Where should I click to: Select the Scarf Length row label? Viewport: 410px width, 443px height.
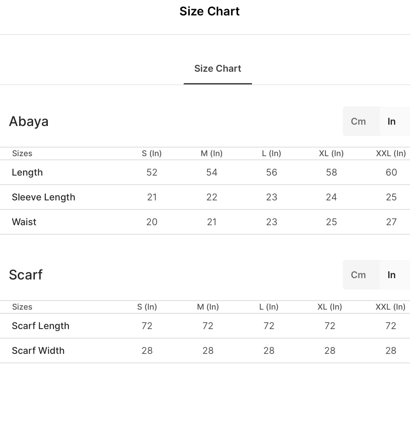pyautogui.click(x=40, y=326)
